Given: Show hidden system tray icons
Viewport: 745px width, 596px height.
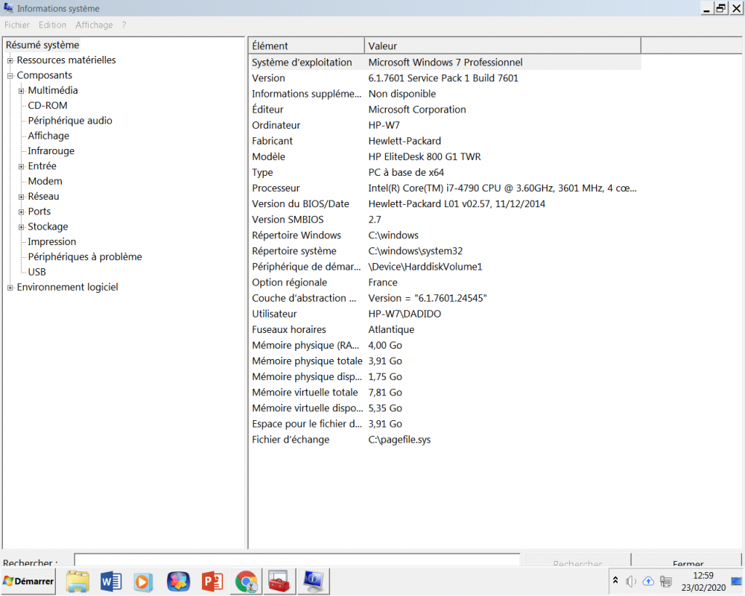Looking at the screenshot, I should (x=615, y=580).
